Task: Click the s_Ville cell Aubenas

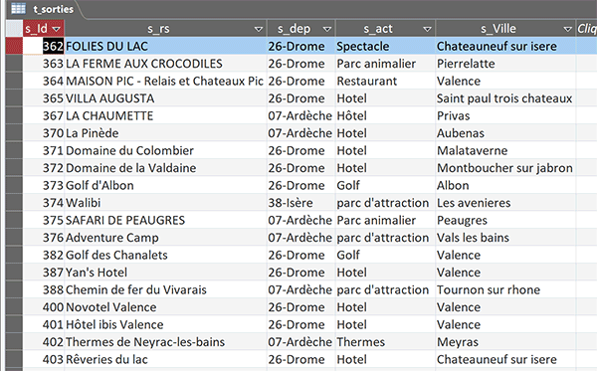Action: pyautogui.click(x=505, y=133)
